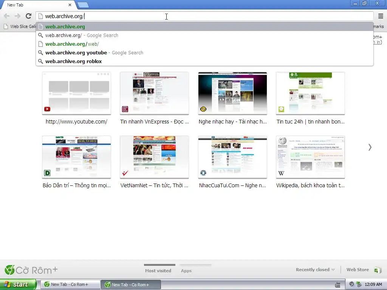The width and height of the screenshot is (387, 290).
Task: Open the VietNamNet thumbnail
Action: (x=155, y=157)
